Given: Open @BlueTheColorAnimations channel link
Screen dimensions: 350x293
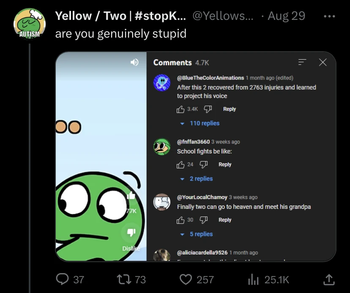Looking at the screenshot, I should coord(210,78).
